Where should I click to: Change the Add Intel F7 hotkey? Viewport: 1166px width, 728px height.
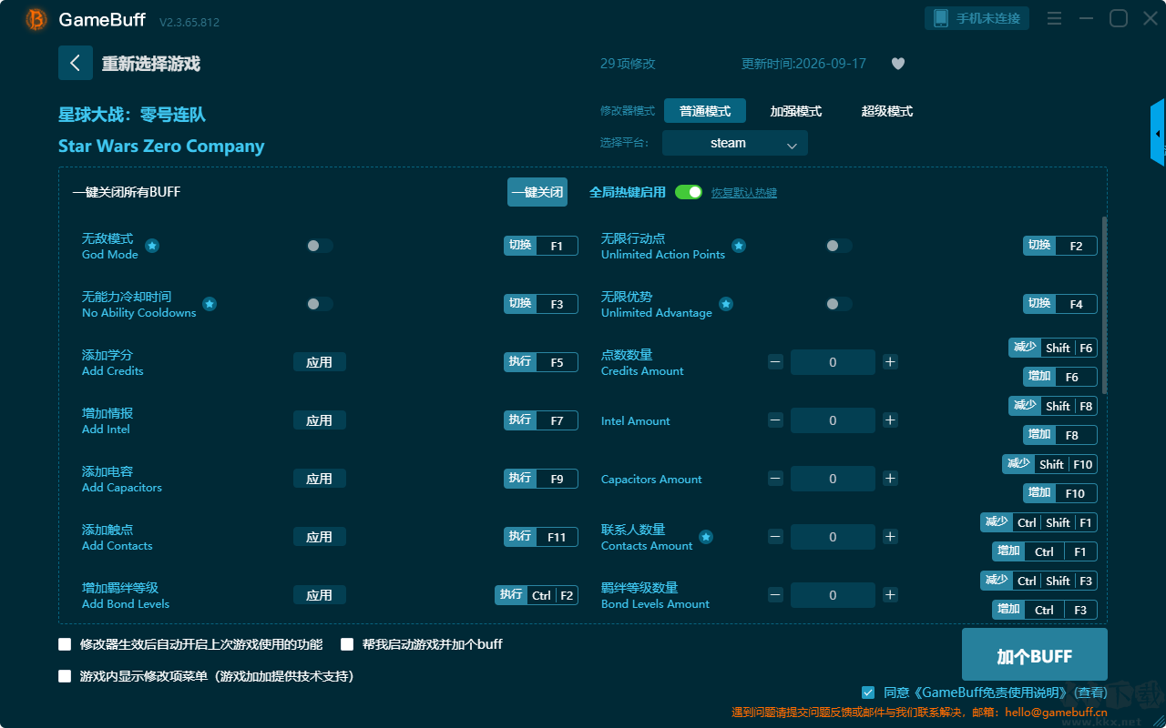pos(541,420)
